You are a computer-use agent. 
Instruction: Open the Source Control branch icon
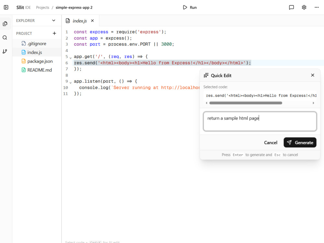[x=5, y=52]
